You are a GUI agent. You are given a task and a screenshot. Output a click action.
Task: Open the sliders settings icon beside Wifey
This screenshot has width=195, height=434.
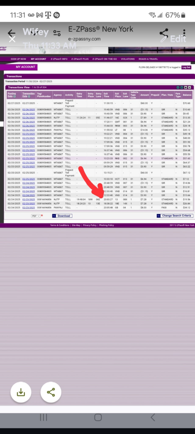tap(57, 33)
